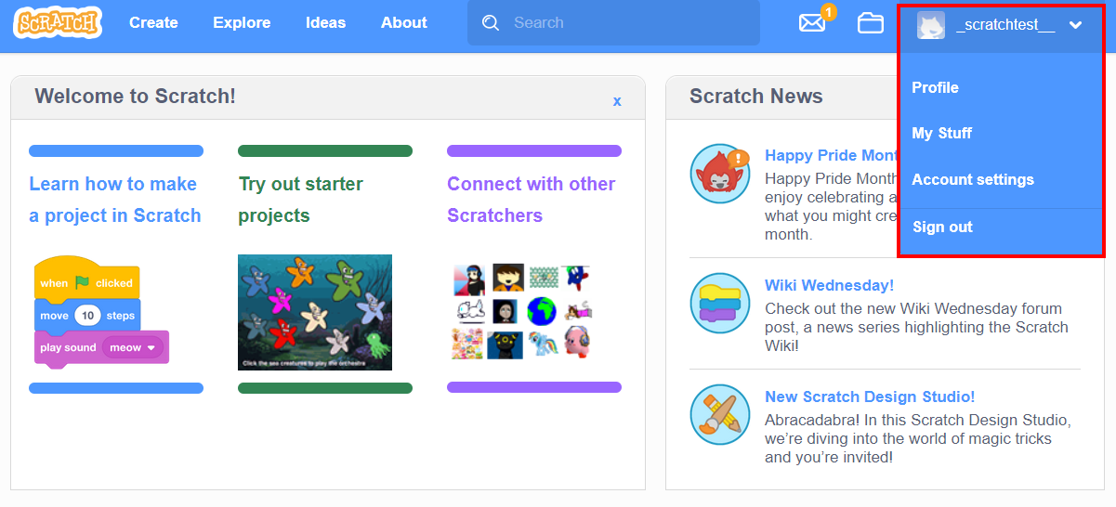This screenshot has height=507, width=1116.
Task: Select Profile from the account menu
Action: [935, 87]
